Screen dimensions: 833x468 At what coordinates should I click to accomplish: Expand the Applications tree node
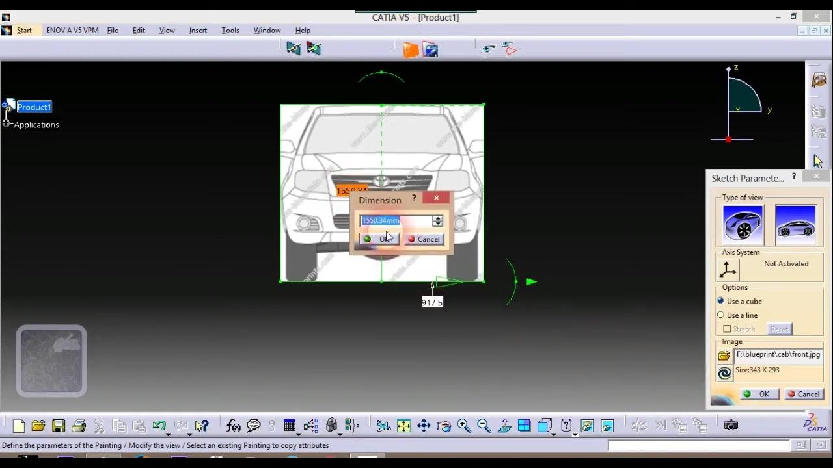6,123
